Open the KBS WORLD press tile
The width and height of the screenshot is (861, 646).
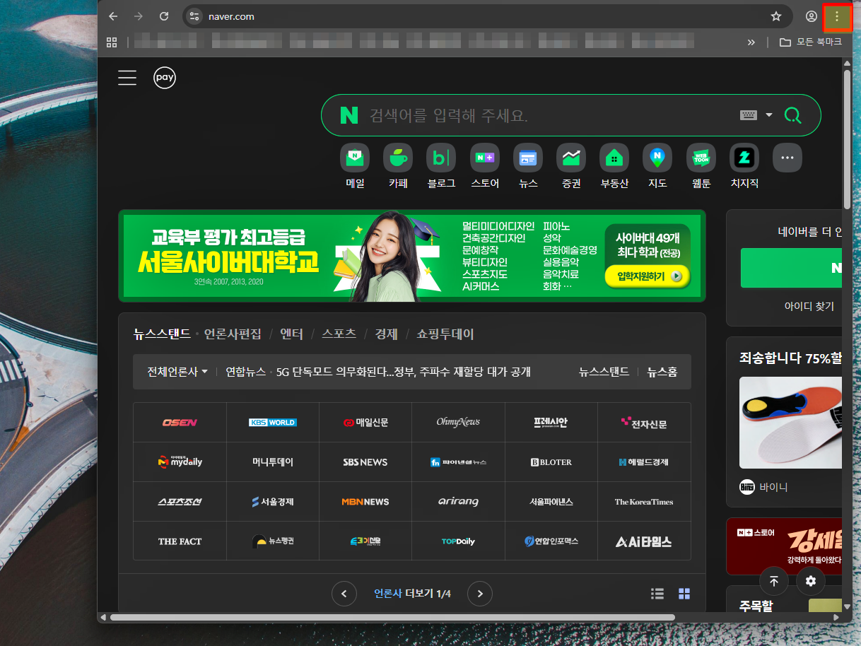click(273, 423)
